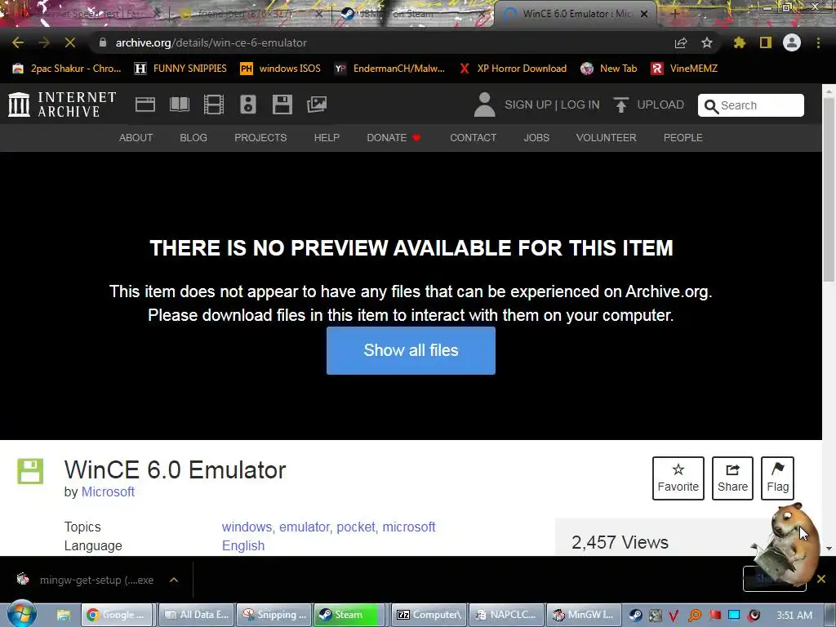Image resolution: width=836 pixels, height=627 pixels.
Task: Open the windows topic link
Action: tap(247, 527)
